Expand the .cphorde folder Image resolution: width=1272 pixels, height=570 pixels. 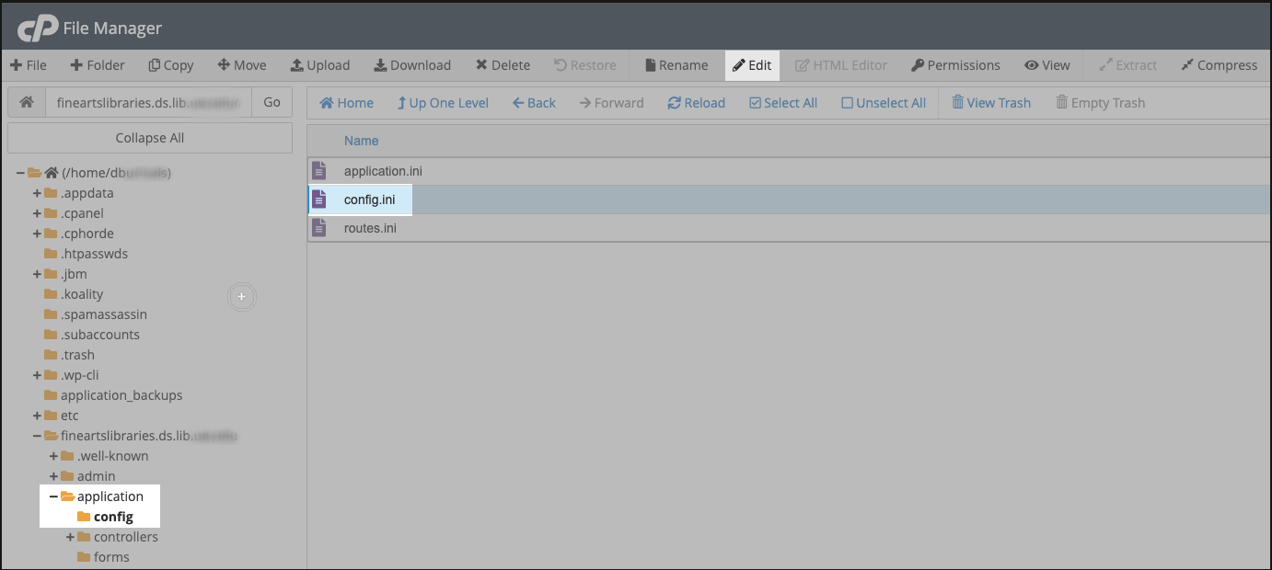point(37,234)
